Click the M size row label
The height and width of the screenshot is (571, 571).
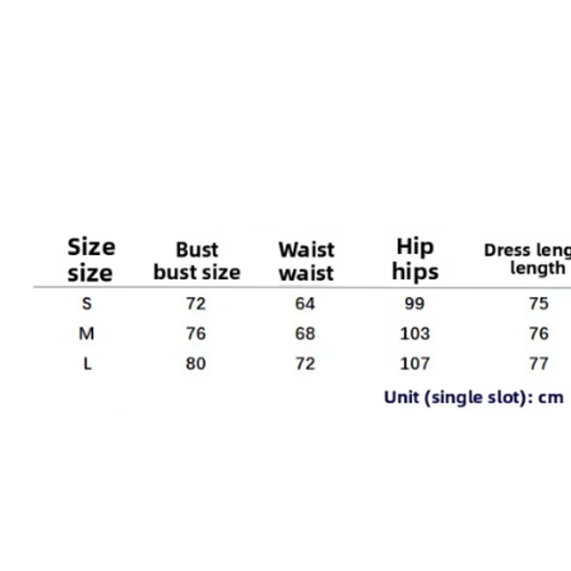(86, 334)
